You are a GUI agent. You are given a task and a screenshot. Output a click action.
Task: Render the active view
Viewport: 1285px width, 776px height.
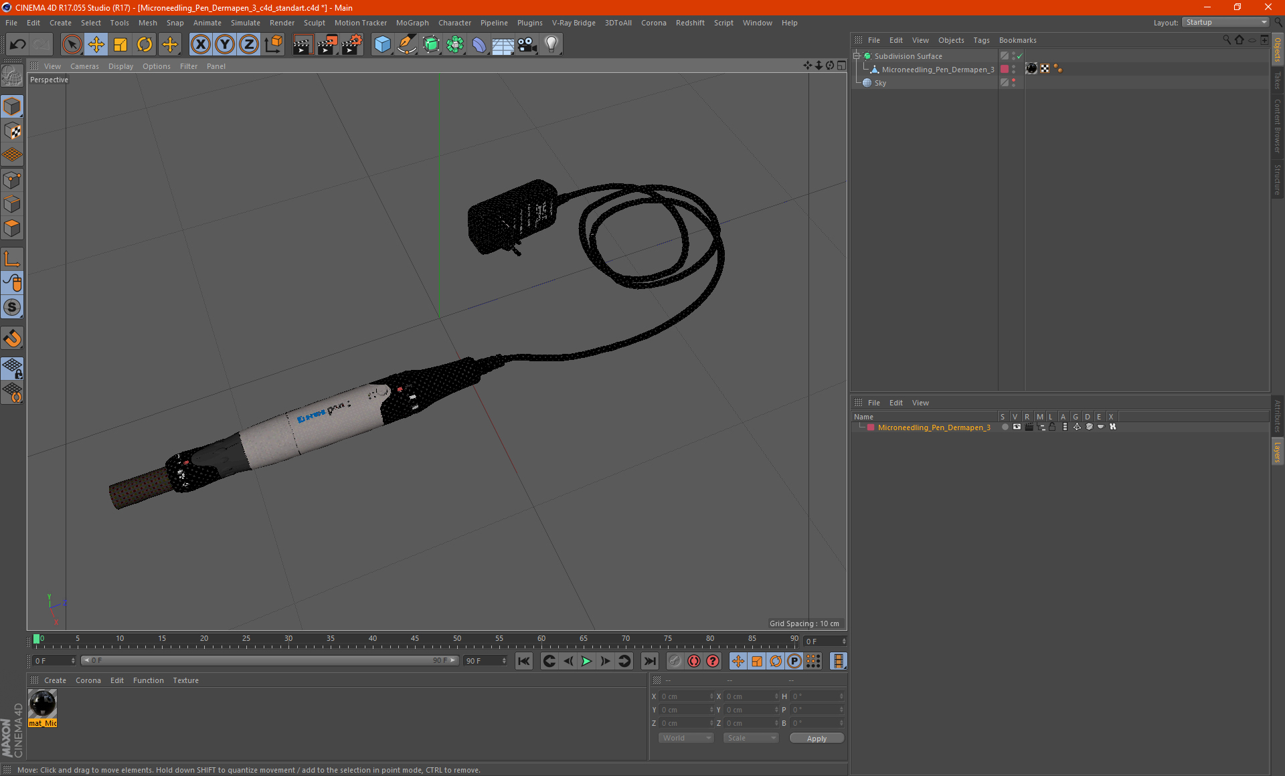[x=303, y=45]
